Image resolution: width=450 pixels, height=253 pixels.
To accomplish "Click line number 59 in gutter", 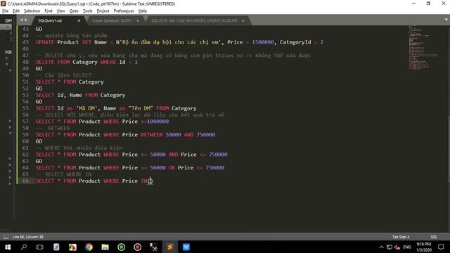I will tap(25, 134).
